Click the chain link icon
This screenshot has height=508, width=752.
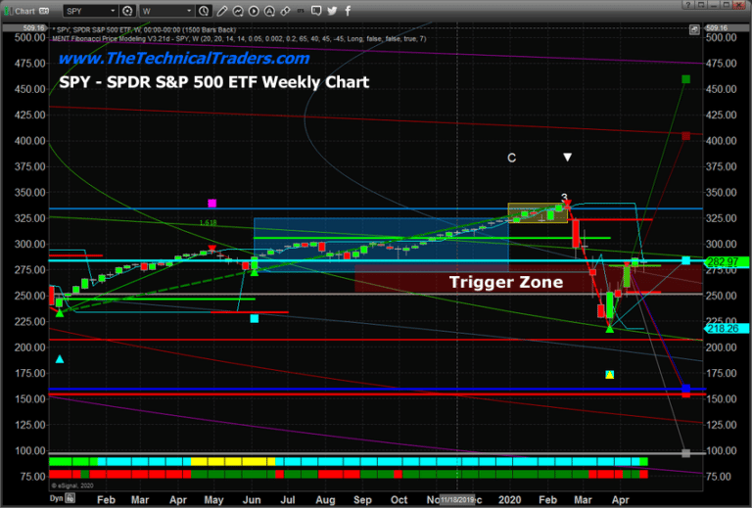click(x=285, y=11)
